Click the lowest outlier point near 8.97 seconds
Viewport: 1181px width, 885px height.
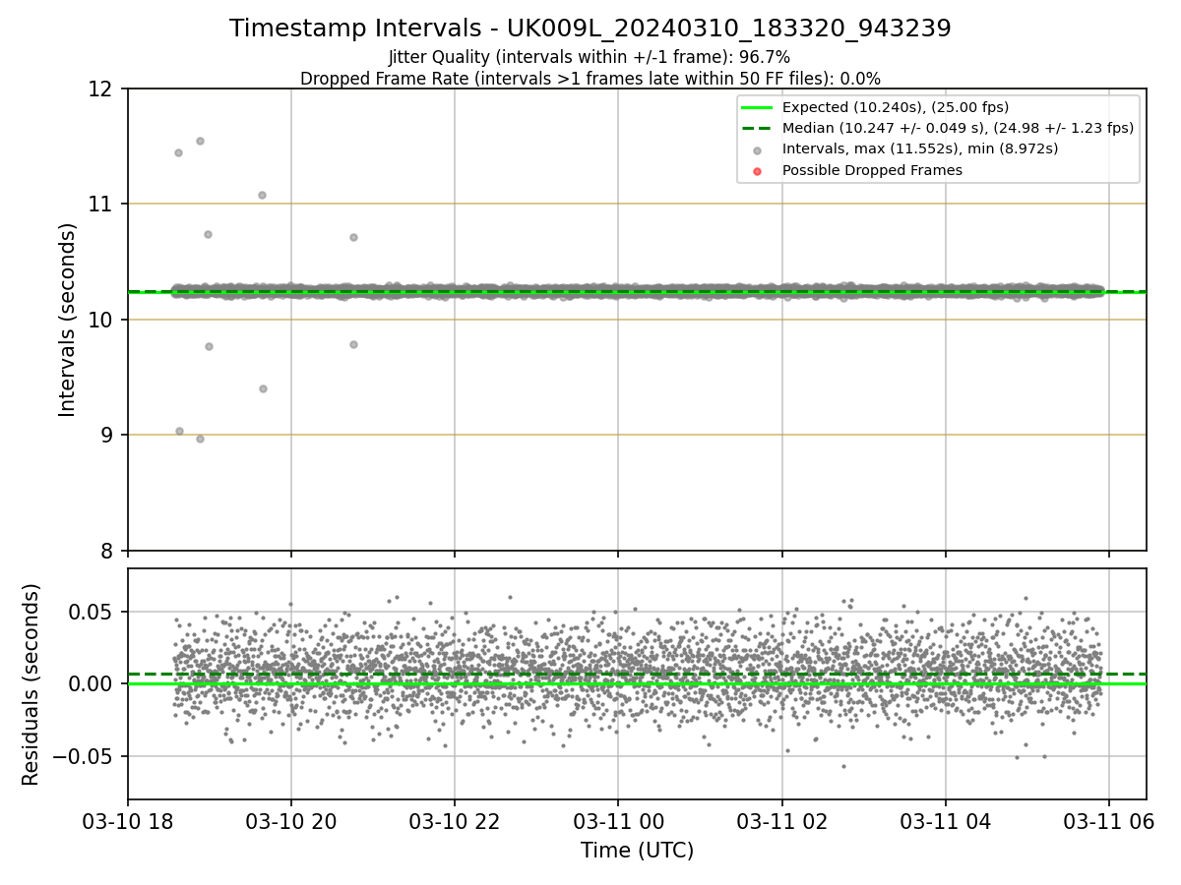click(200, 439)
